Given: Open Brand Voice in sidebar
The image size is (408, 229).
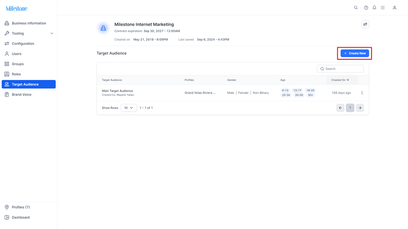Looking at the screenshot, I should point(28,94).
